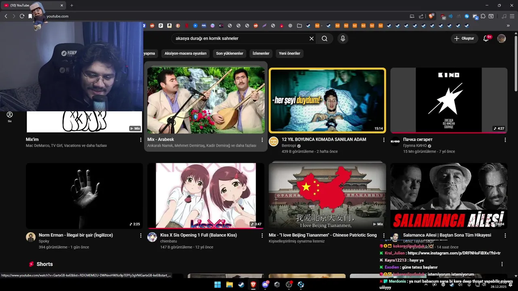Open the bookmarks folder icon
This screenshot has height=291, width=518.
tap(299, 25)
